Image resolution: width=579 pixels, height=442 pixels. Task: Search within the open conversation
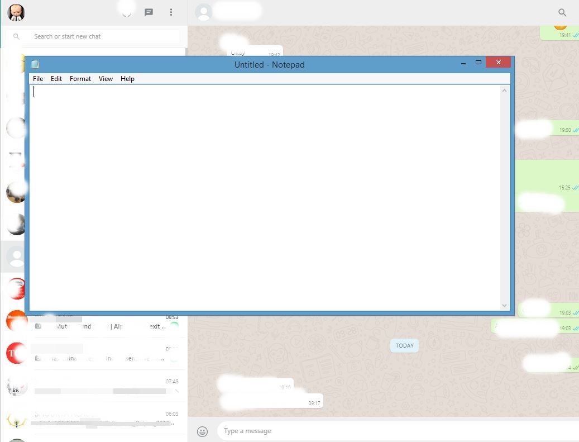(x=562, y=12)
